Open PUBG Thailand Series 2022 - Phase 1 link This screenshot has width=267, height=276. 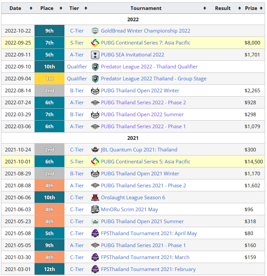click(x=143, y=127)
